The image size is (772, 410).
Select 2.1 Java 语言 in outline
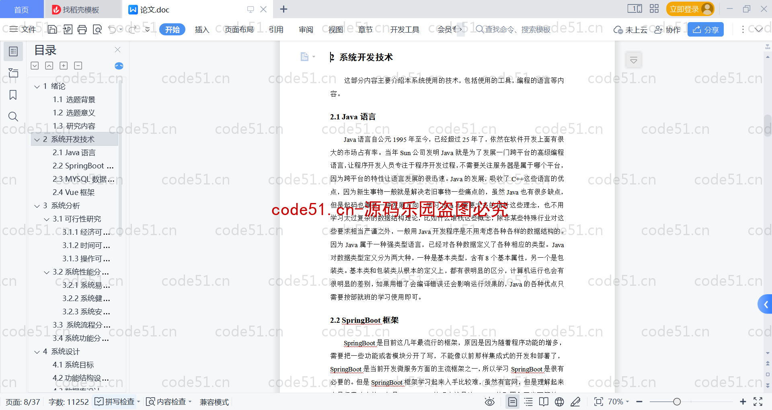(74, 153)
